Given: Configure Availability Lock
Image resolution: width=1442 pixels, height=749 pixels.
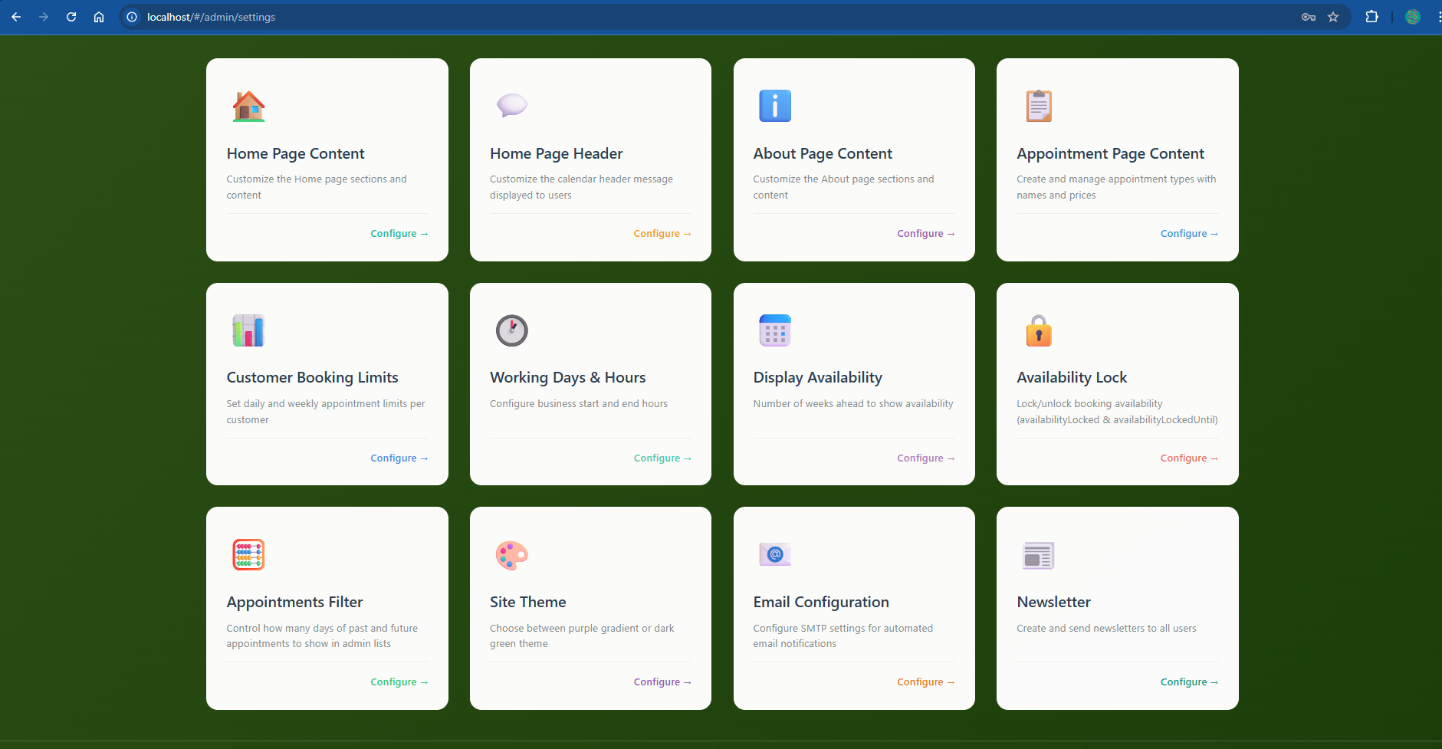Looking at the screenshot, I should click(x=1189, y=458).
